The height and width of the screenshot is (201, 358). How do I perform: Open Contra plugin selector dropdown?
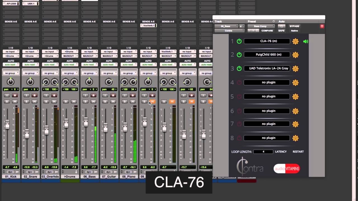click(x=229, y=31)
